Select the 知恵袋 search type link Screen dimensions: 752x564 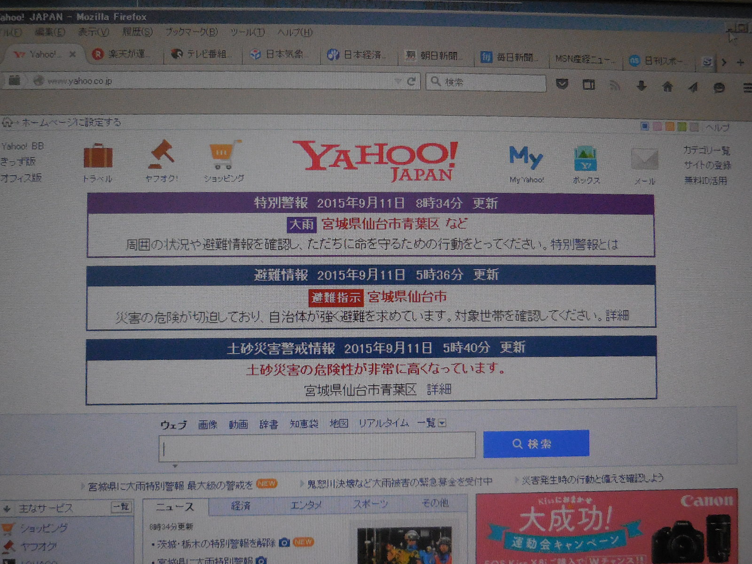click(x=304, y=423)
